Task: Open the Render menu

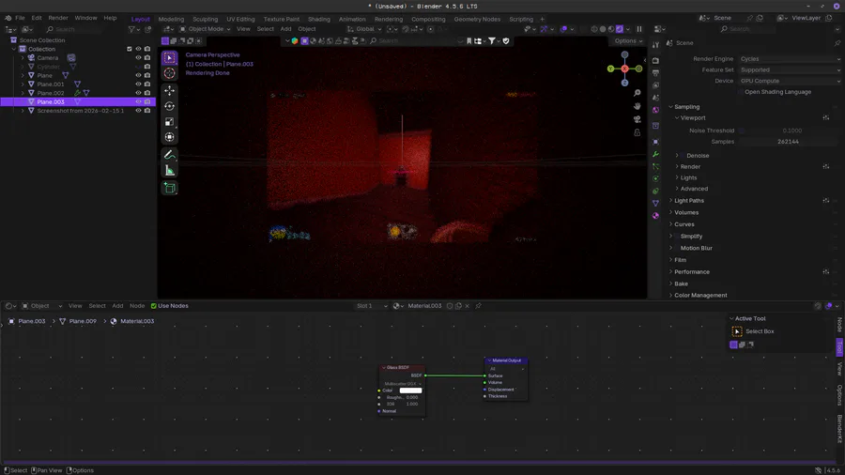Action: click(x=58, y=18)
